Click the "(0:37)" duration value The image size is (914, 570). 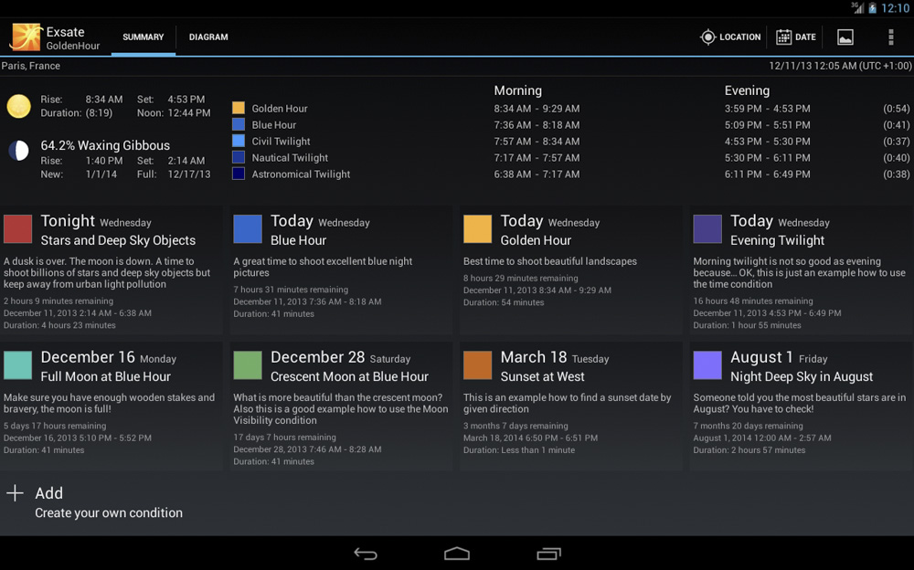[x=896, y=141]
